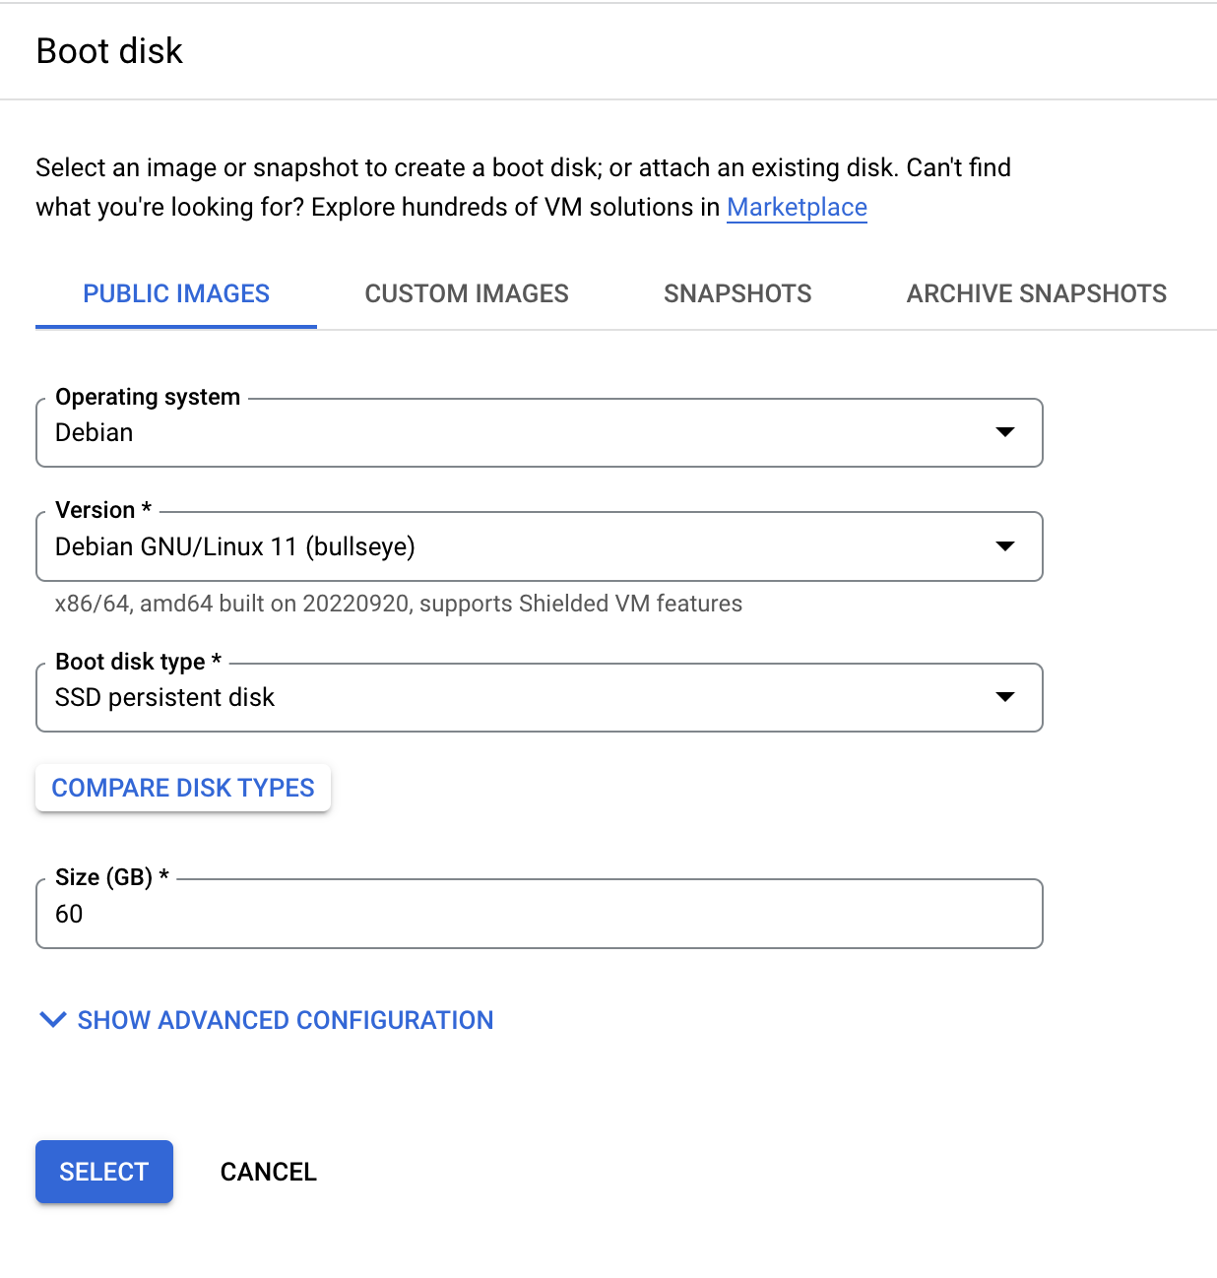Click the Version field dropdown arrow

pos(1005,546)
